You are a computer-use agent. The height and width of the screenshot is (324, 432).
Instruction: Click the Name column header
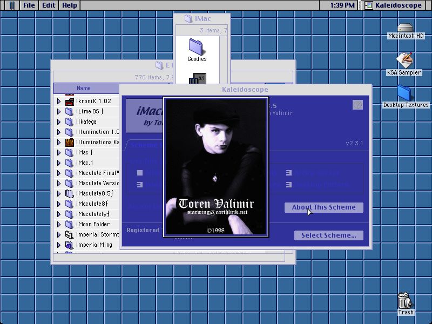(x=86, y=88)
